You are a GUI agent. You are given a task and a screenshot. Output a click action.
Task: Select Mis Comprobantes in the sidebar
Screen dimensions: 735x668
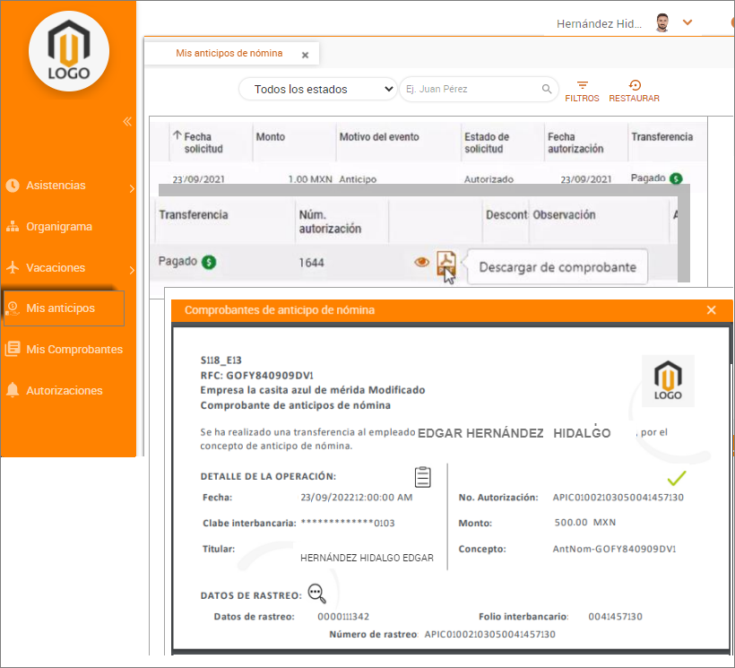(73, 350)
